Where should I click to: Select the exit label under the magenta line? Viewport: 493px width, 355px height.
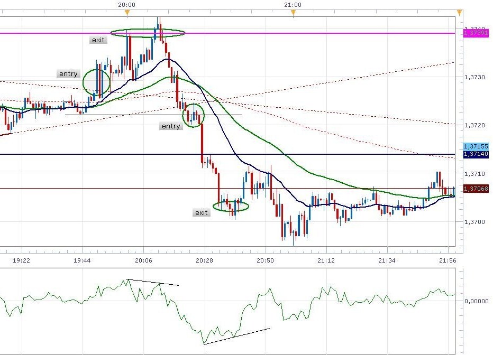pyautogui.click(x=98, y=40)
